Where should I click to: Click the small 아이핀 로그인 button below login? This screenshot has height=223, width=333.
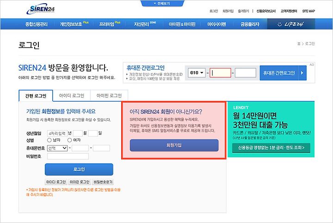click(x=80, y=182)
